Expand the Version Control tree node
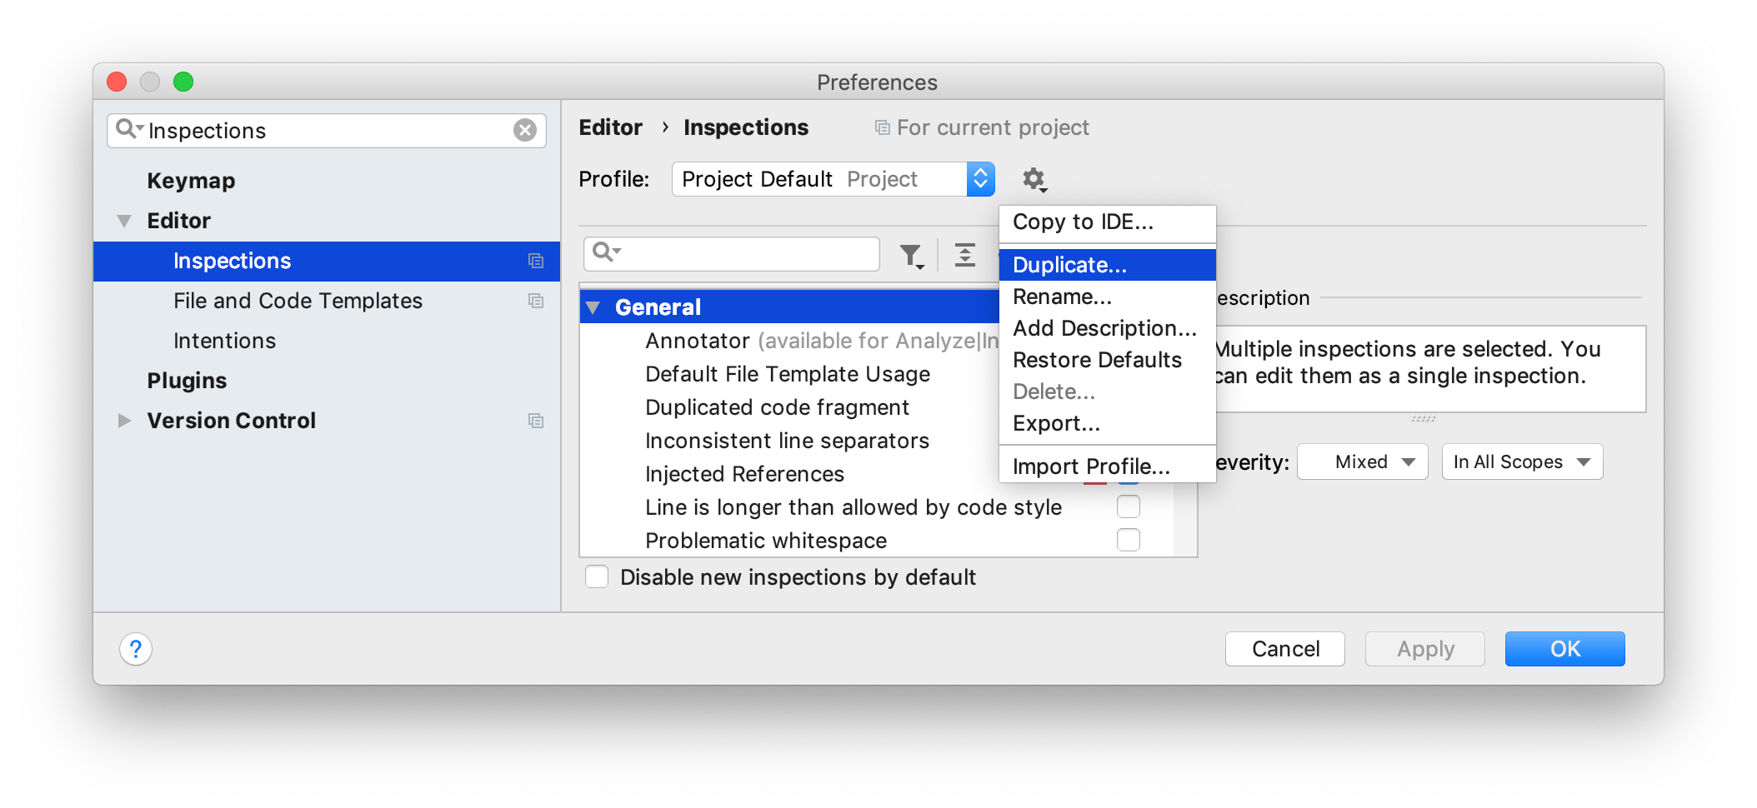1757x808 pixels. click(x=124, y=421)
